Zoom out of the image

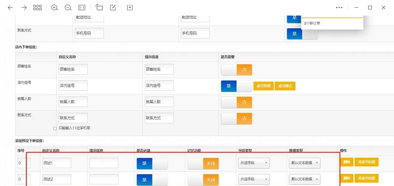68,7
